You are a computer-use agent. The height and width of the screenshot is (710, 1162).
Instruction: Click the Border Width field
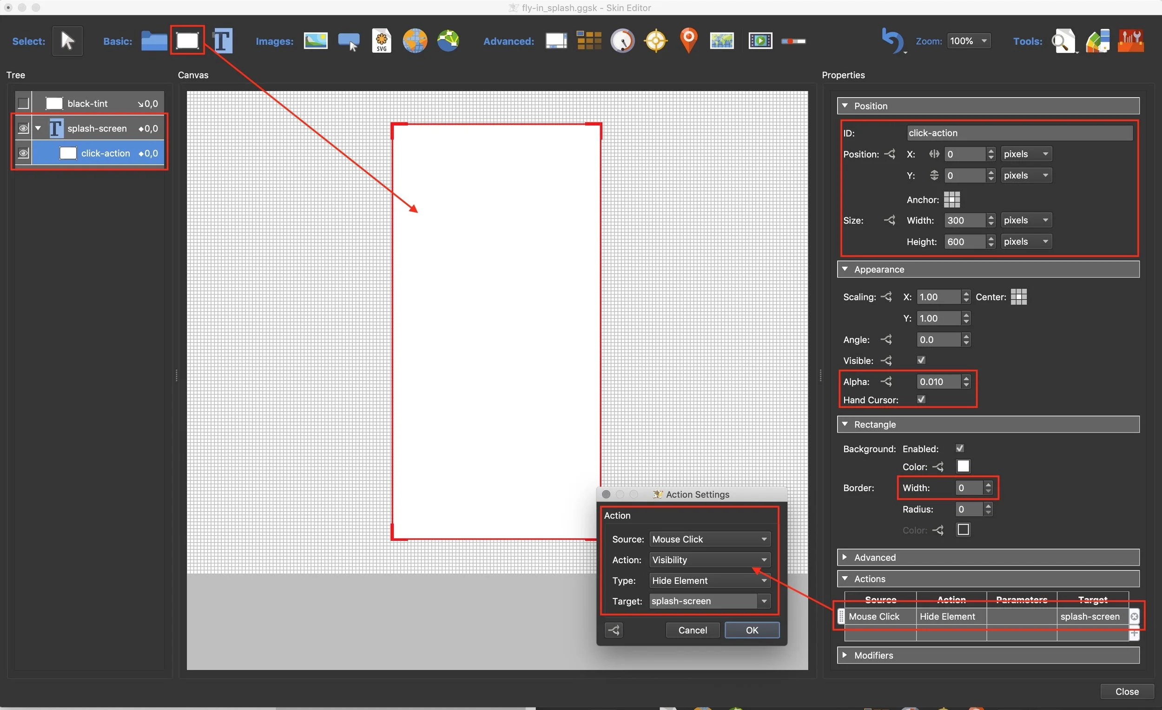pyautogui.click(x=969, y=488)
